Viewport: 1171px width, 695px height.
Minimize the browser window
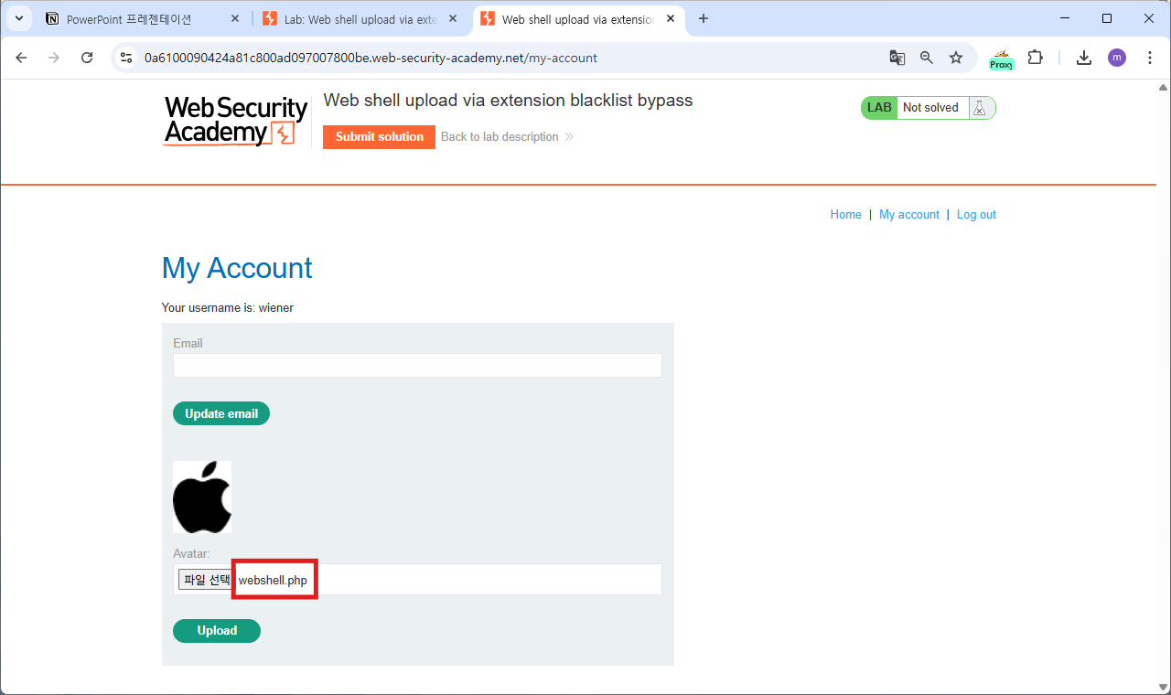coord(1065,18)
